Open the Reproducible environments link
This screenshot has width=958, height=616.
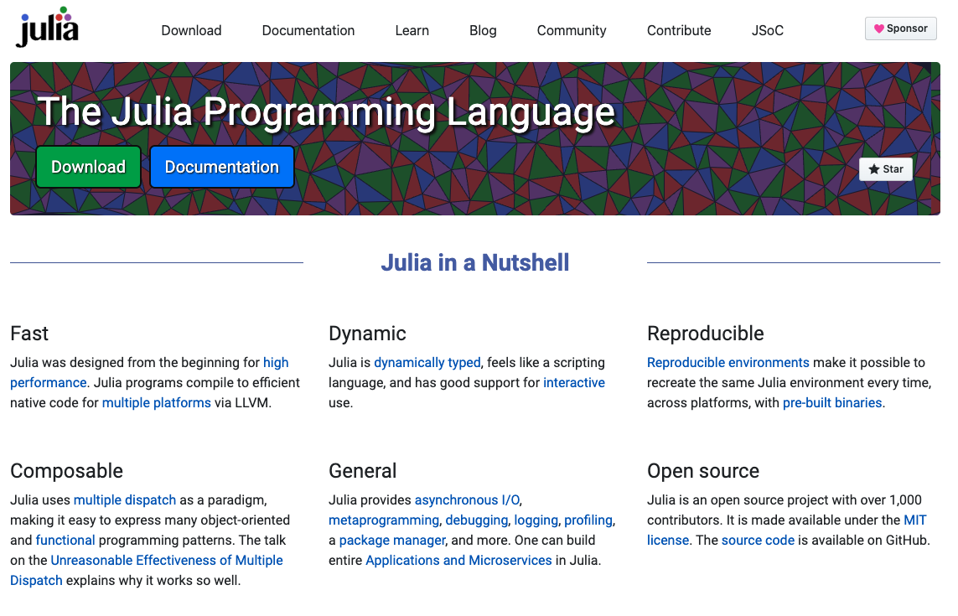(728, 362)
